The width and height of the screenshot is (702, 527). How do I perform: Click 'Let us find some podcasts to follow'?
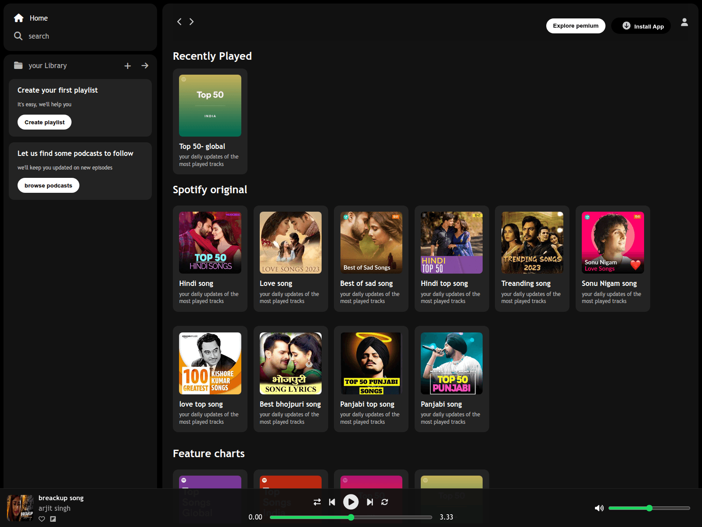75,153
